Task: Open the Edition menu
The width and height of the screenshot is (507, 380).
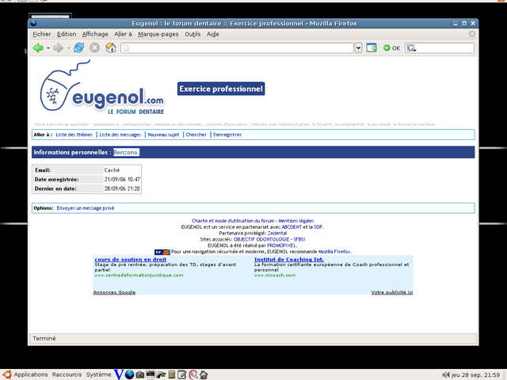Action: pos(67,34)
